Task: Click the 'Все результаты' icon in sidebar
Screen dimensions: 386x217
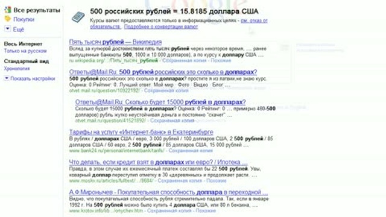Action: [x=8, y=10]
